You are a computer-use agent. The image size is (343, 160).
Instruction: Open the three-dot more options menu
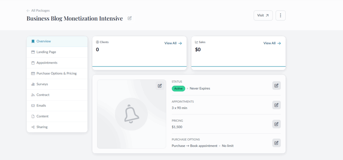coord(280,15)
